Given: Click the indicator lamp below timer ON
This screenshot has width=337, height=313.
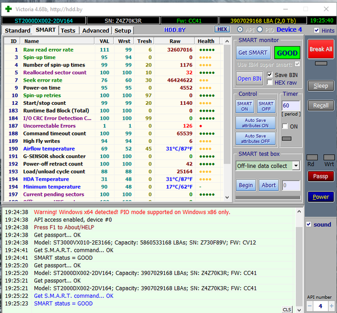Looking at the screenshot, I should [x=286, y=139].
